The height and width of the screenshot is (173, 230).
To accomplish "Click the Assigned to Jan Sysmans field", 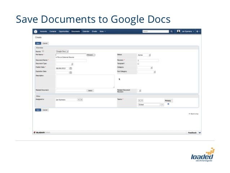I will pos(66,100).
